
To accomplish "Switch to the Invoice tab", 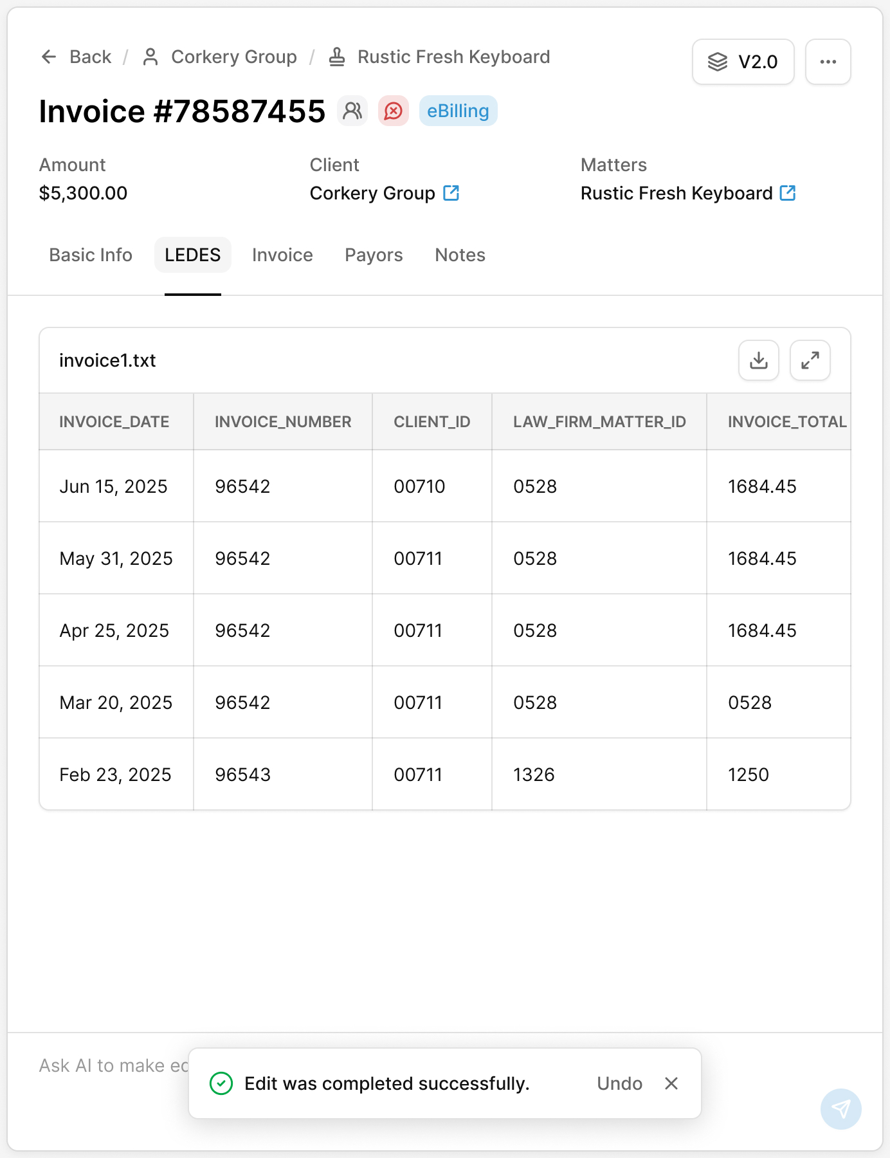I will click(x=282, y=255).
